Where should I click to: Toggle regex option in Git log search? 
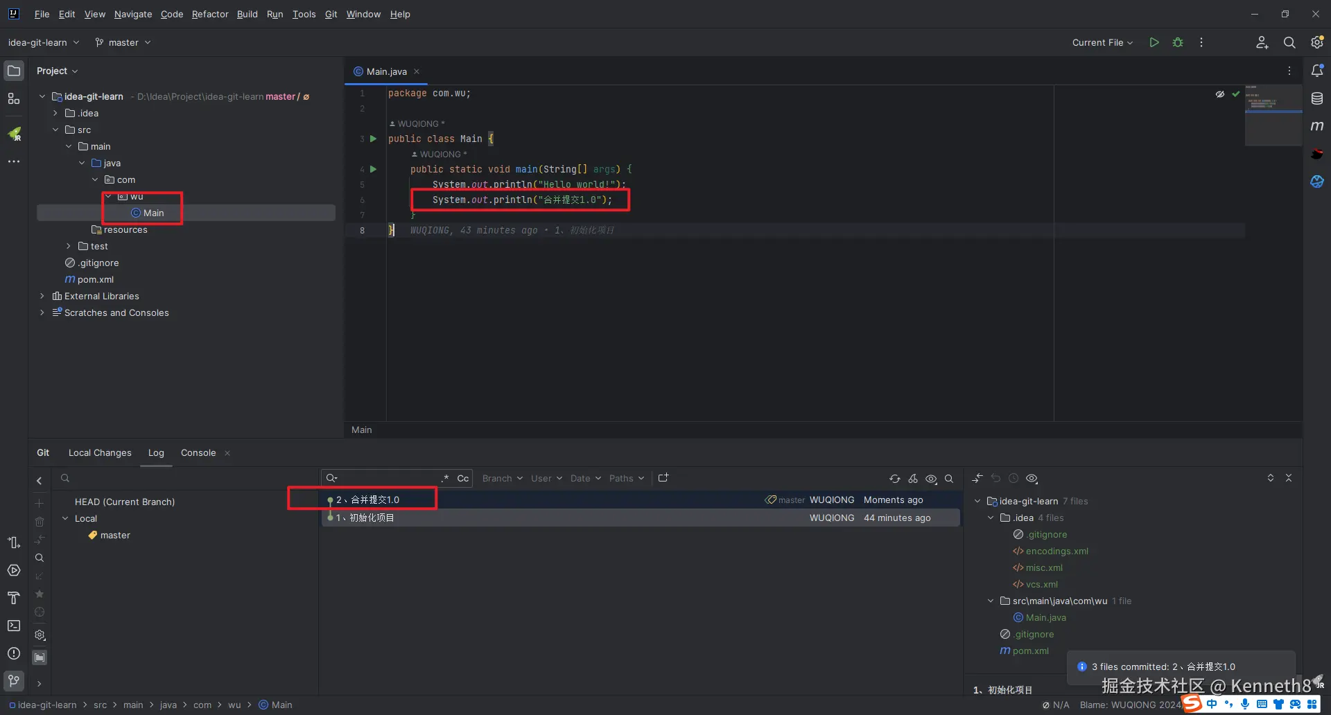pyautogui.click(x=445, y=478)
